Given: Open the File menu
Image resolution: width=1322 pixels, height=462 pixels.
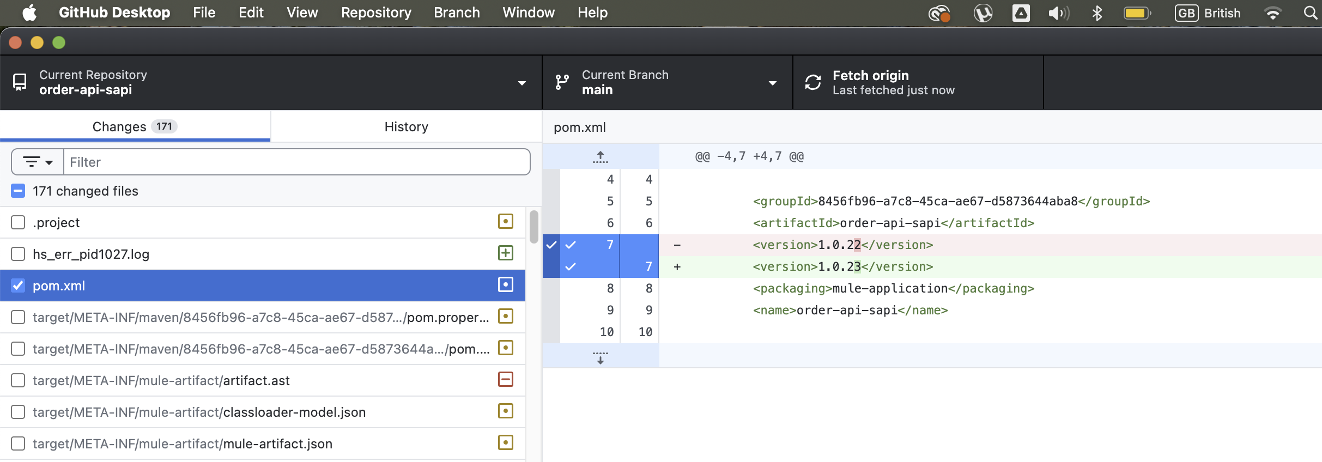Looking at the screenshot, I should coord(204,13).
